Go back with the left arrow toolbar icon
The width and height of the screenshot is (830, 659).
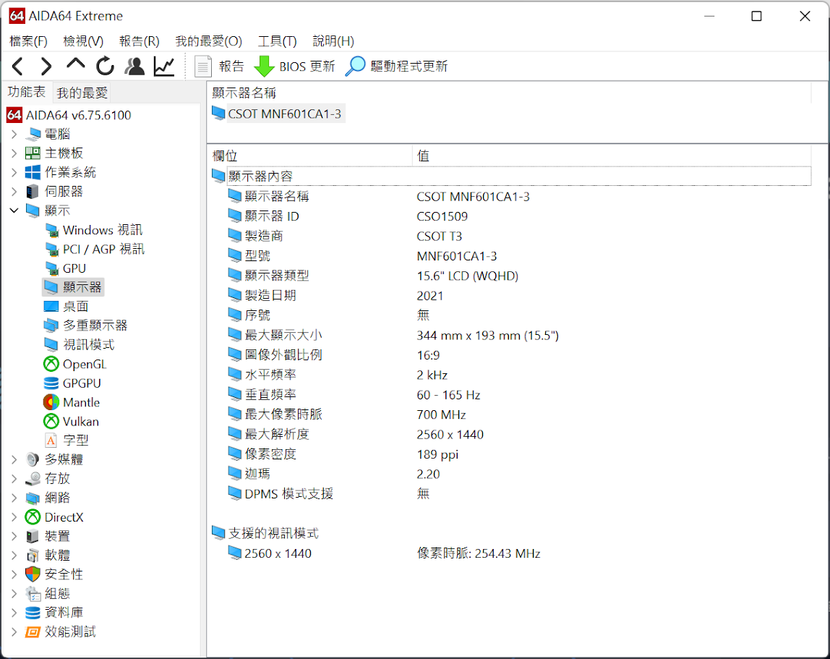[x=17, y=67]
